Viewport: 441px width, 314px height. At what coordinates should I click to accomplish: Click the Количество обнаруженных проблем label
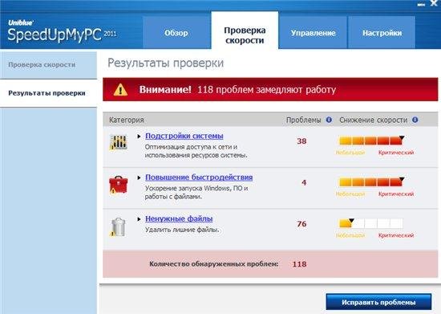pyautogui.click(x=214, y=264)
